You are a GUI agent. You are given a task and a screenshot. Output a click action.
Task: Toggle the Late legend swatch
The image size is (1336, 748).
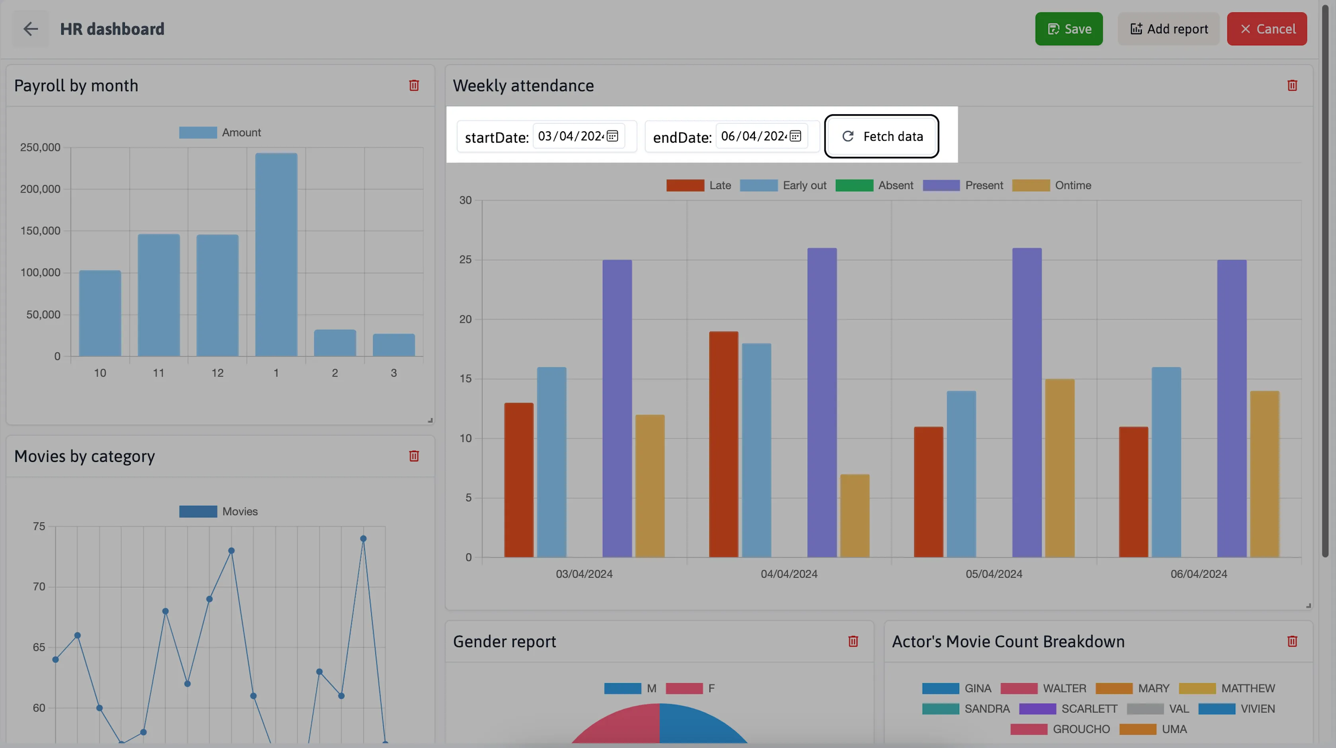click(685, 186)
